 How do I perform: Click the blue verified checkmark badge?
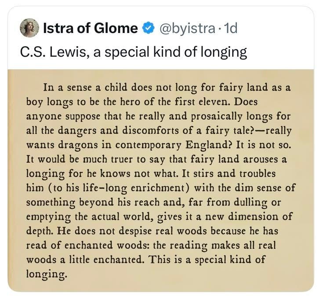(149, 28)
